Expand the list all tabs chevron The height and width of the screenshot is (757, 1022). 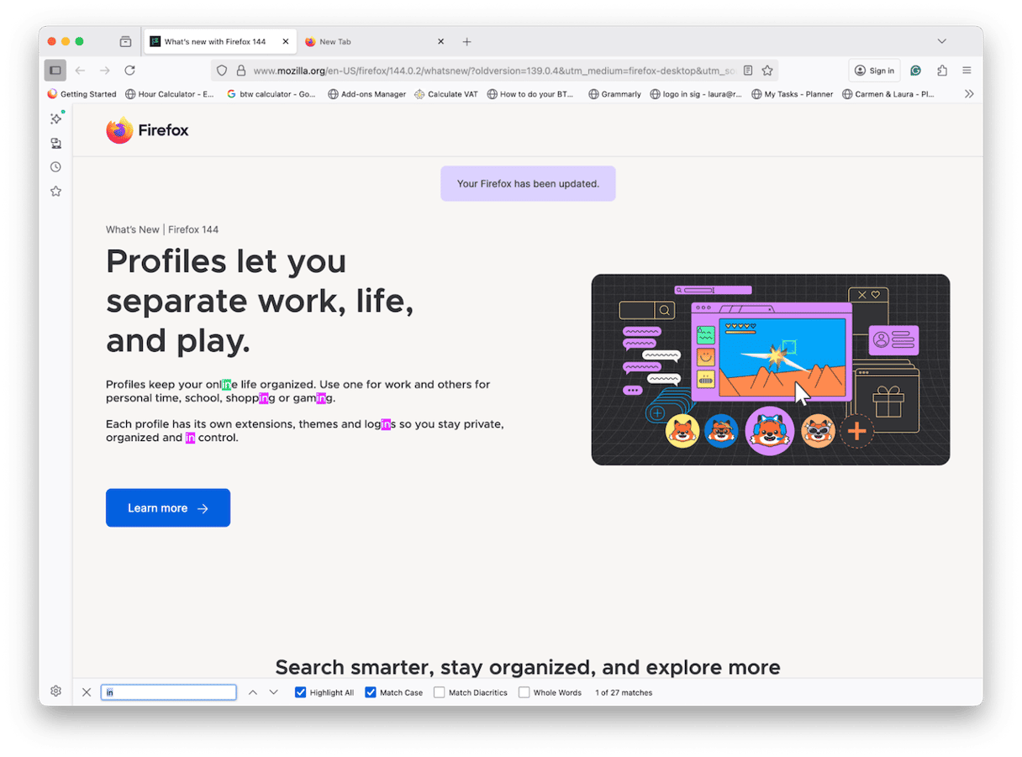click(941, 41)
